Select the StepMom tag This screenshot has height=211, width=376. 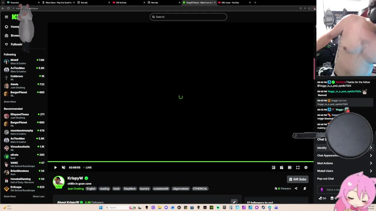coord(130,189)
